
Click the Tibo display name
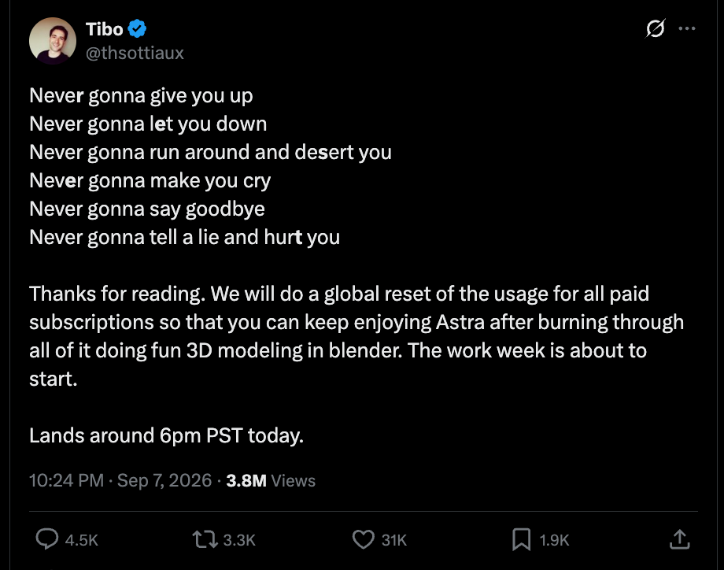[105, 29]
